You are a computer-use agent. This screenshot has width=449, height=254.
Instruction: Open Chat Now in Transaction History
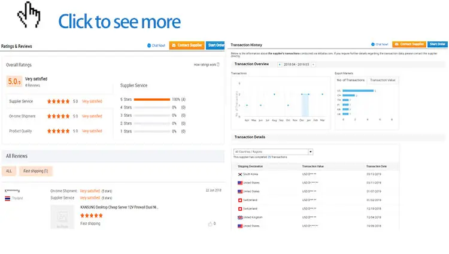click(x=380, y=44)
